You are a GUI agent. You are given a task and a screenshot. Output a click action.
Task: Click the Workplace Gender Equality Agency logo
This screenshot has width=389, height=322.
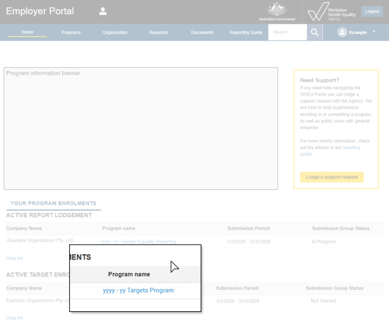[x=332, y=12]
